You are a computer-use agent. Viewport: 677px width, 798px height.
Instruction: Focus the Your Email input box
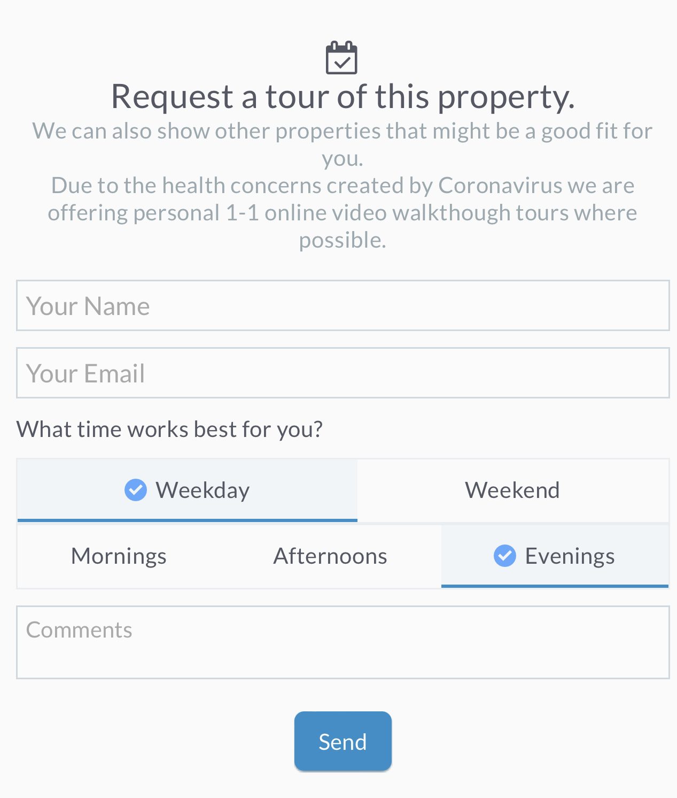click(343, 373)
